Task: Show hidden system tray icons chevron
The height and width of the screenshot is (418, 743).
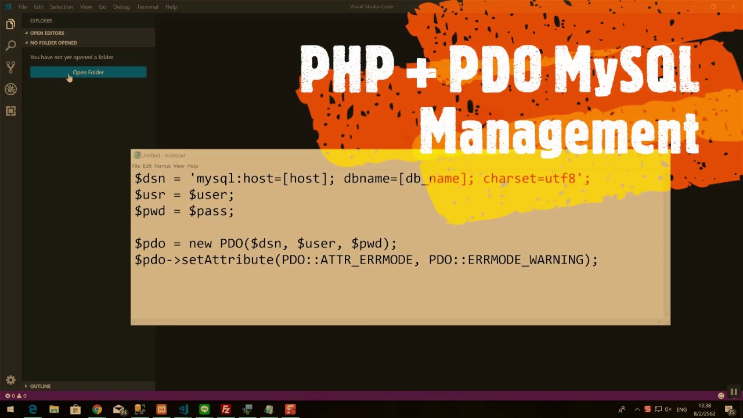Action: click(637, 409)
